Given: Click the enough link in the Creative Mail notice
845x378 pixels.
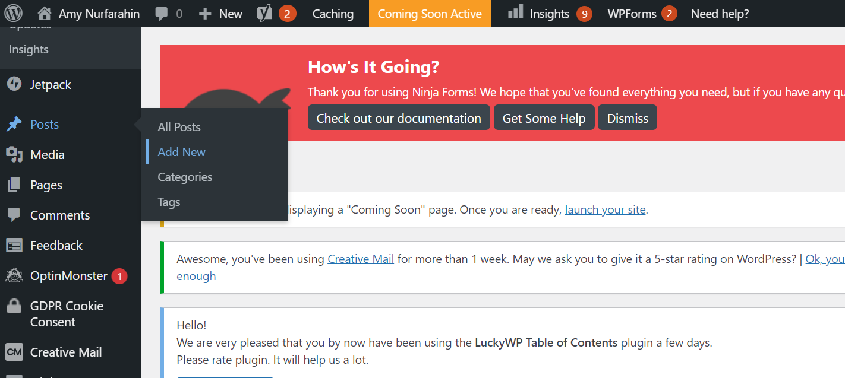Looking at the screenshot, I should [196, 276].
